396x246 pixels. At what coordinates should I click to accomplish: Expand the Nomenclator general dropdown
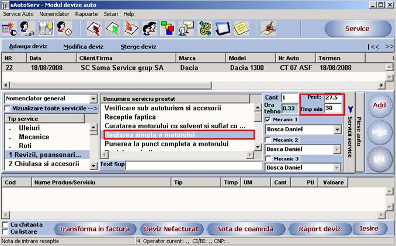pos(93,99)
